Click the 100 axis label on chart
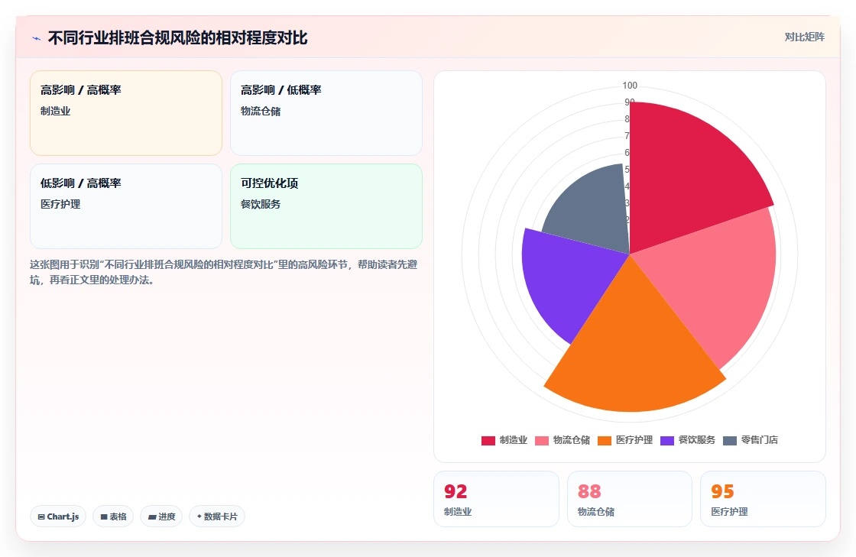 (x=630, y=85)
